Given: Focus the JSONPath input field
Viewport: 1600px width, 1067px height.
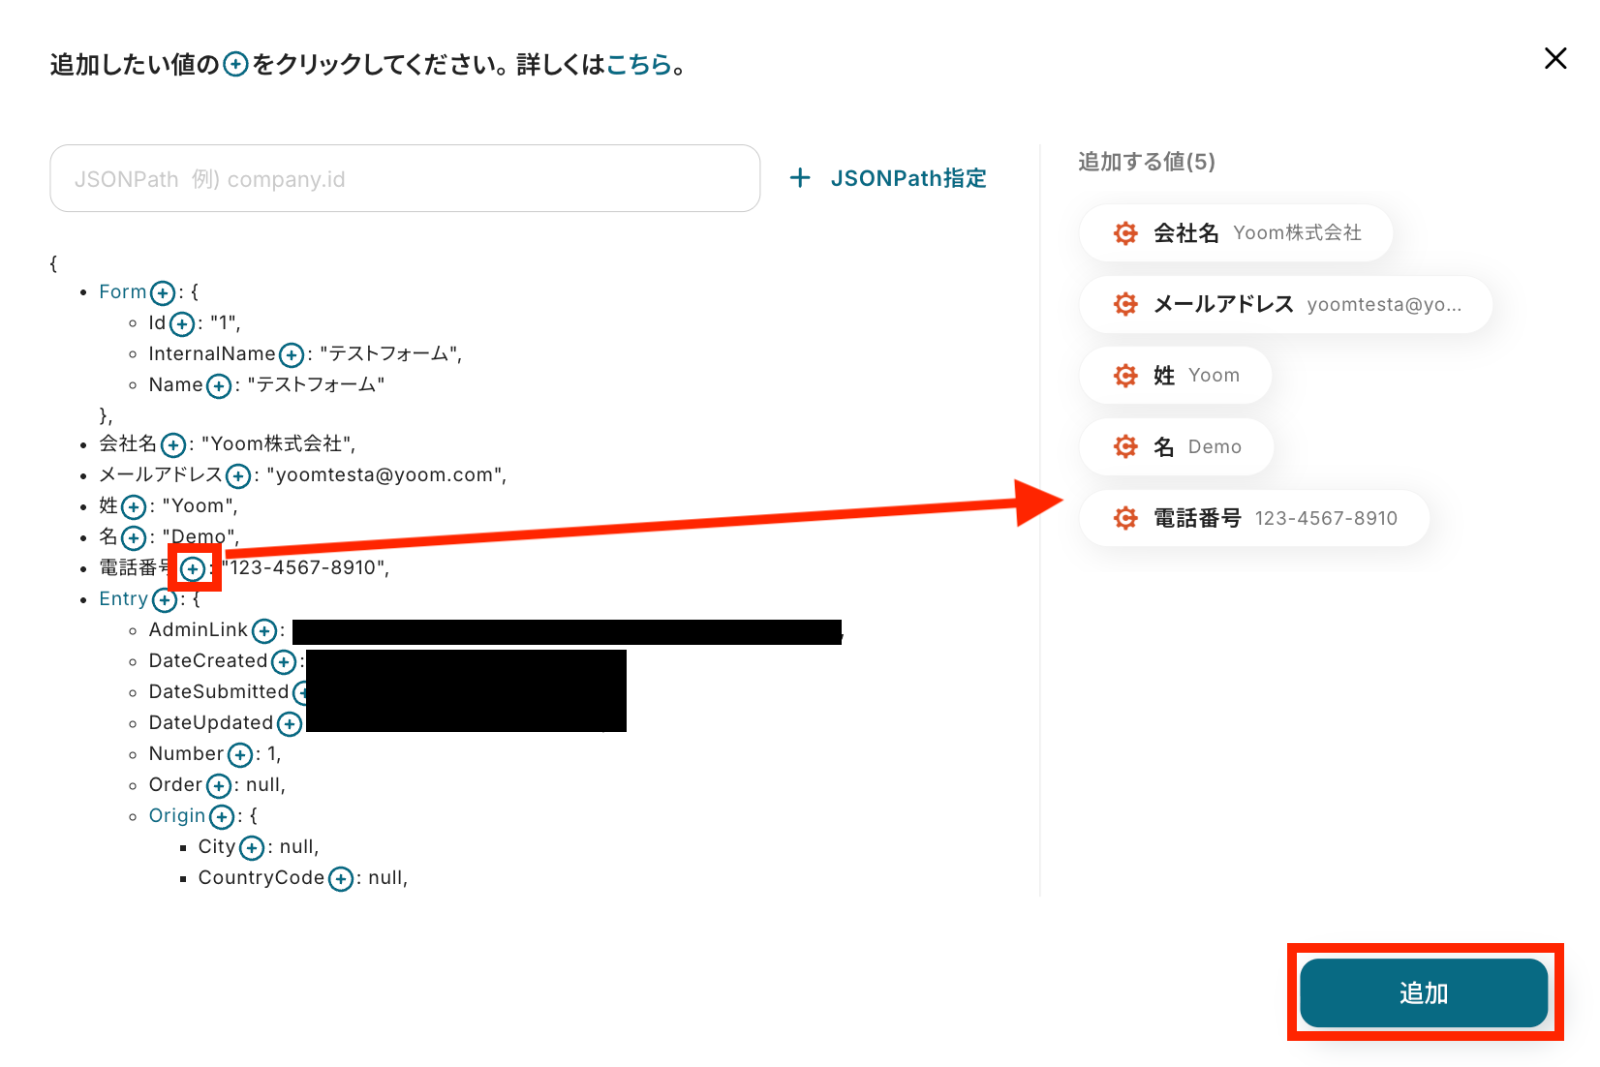Looking at the screenshot, I should pos(405,178).
